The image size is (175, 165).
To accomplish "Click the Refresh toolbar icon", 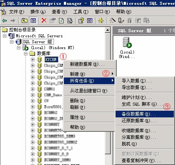I will point(61,21).
